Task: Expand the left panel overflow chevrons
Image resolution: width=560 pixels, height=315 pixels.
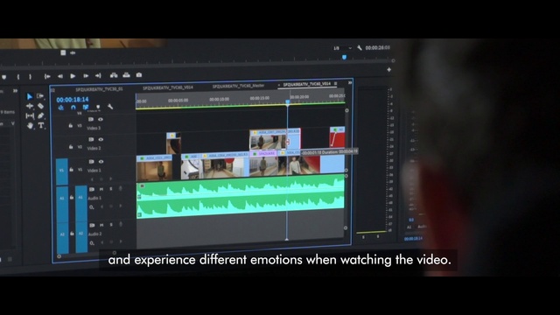Action: pos(16,91)
